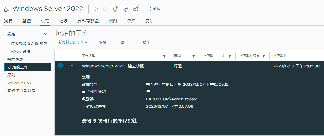Filter the 上次執行 column
324x136 pixels.
229,56
